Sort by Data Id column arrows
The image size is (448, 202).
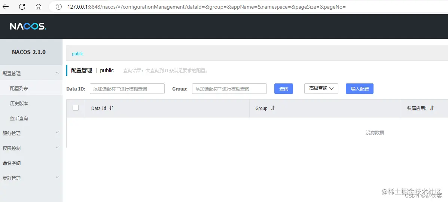click(112, 108)
